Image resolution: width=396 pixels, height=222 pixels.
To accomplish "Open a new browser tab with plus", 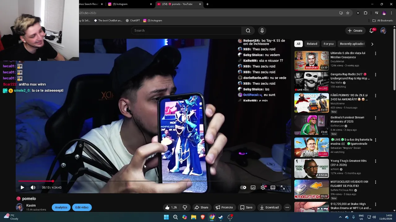I will (207, 4).
